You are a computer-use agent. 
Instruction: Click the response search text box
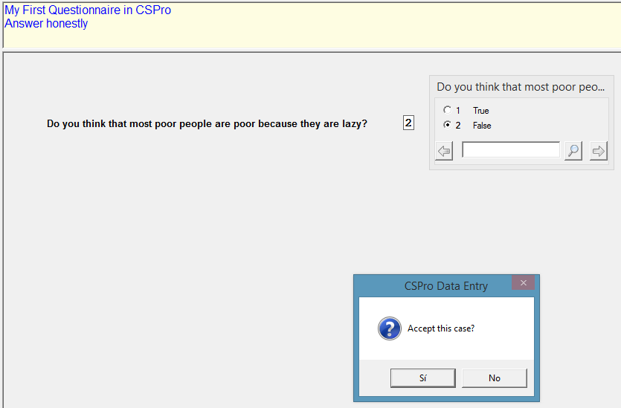(x=510, y=151)
